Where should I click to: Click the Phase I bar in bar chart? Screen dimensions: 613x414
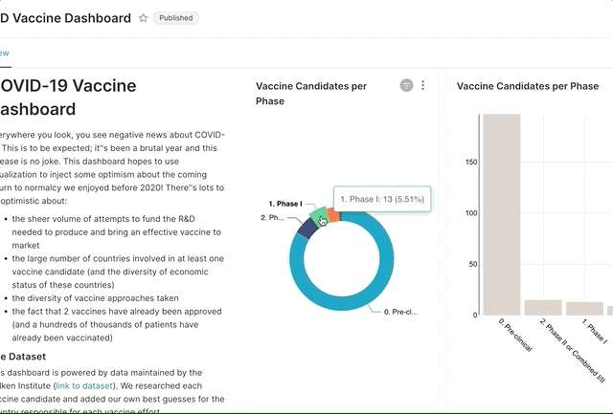coord(584,308)
